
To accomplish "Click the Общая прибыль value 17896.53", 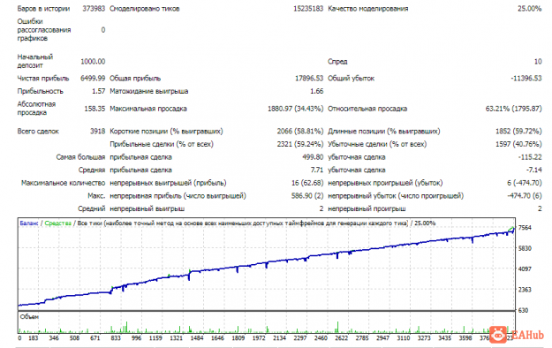I will pos(309,79).
